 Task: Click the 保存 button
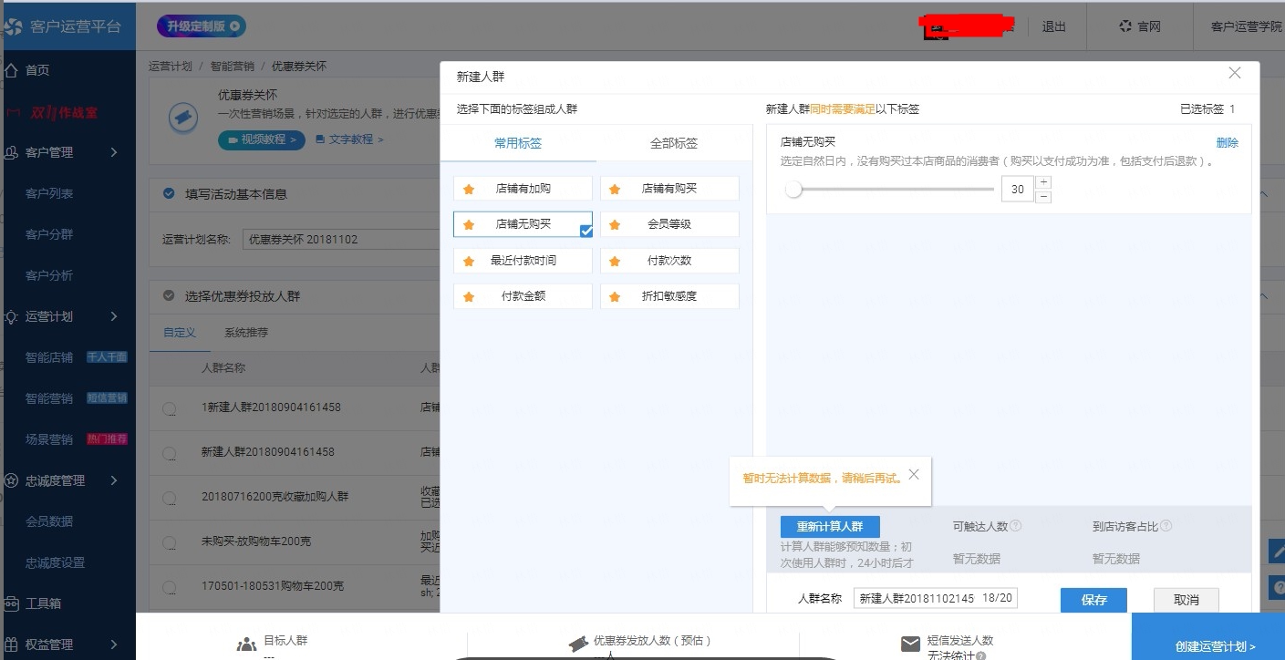[x=1093, y=600]
